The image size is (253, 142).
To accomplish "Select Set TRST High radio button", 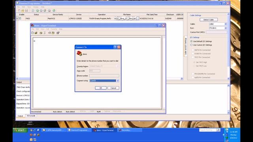I will point(194,62).
